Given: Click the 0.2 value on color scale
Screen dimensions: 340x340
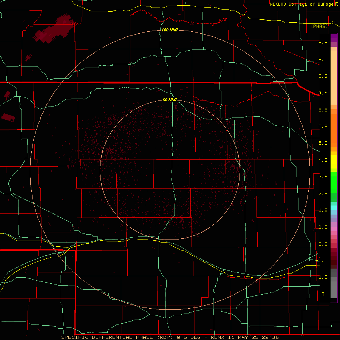Looking at the screenshot, I should coord(323,244).
